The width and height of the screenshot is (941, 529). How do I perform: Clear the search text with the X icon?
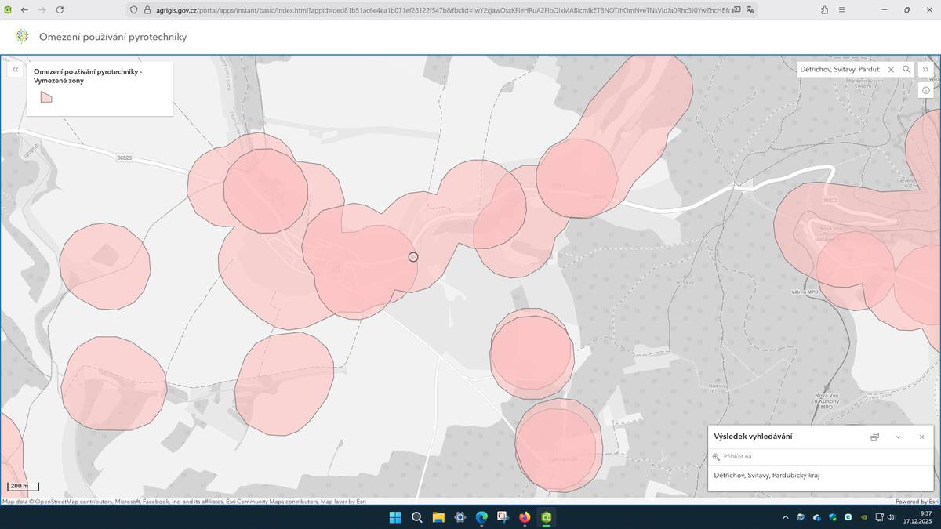click(891, 69)
